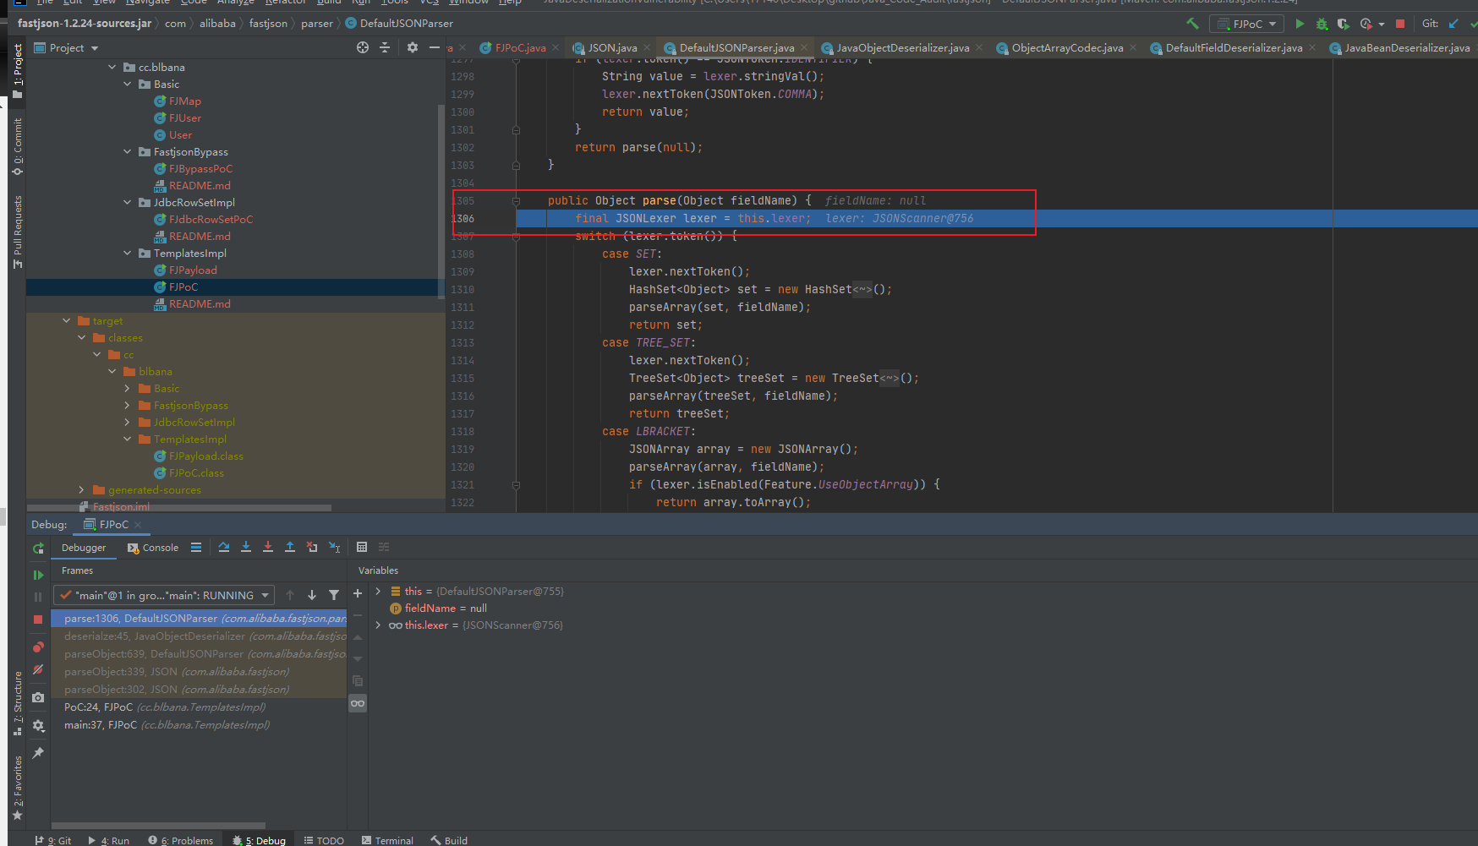This screenshot has width=1478, height=846.
Task: Click the Force Step Into icon
Action: 268,547
